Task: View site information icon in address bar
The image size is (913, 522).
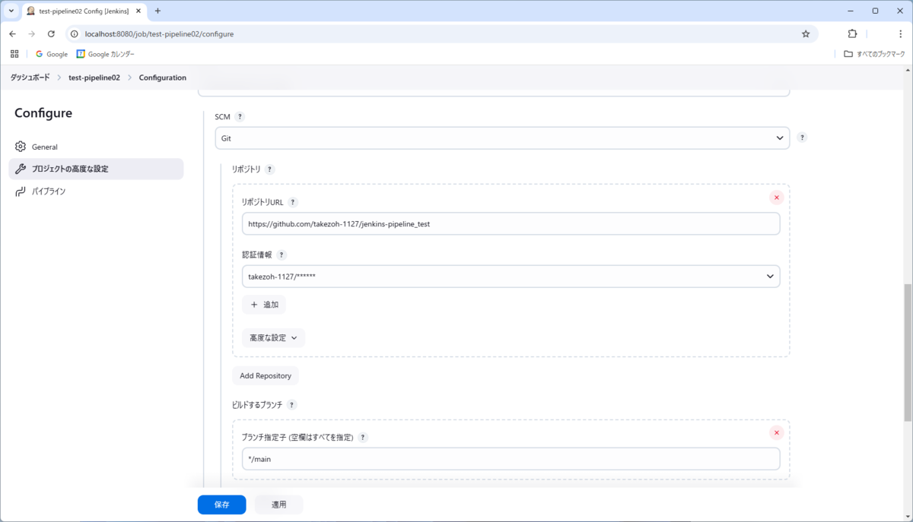Action: 75,34
